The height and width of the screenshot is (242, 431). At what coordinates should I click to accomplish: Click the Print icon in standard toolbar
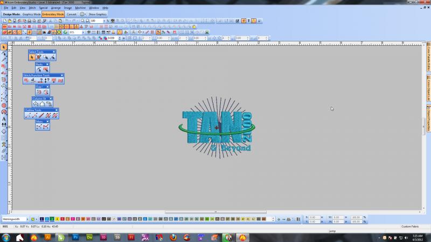29,21
